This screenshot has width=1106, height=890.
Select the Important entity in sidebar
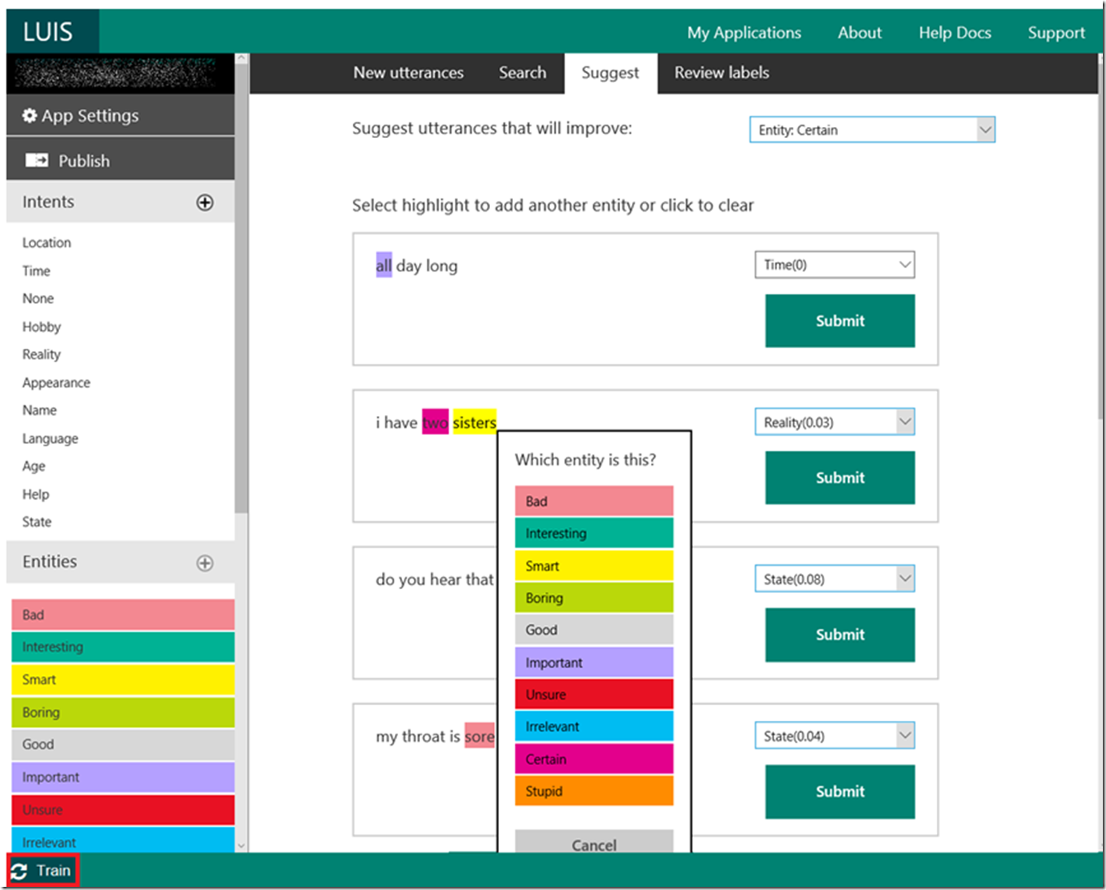123,777
